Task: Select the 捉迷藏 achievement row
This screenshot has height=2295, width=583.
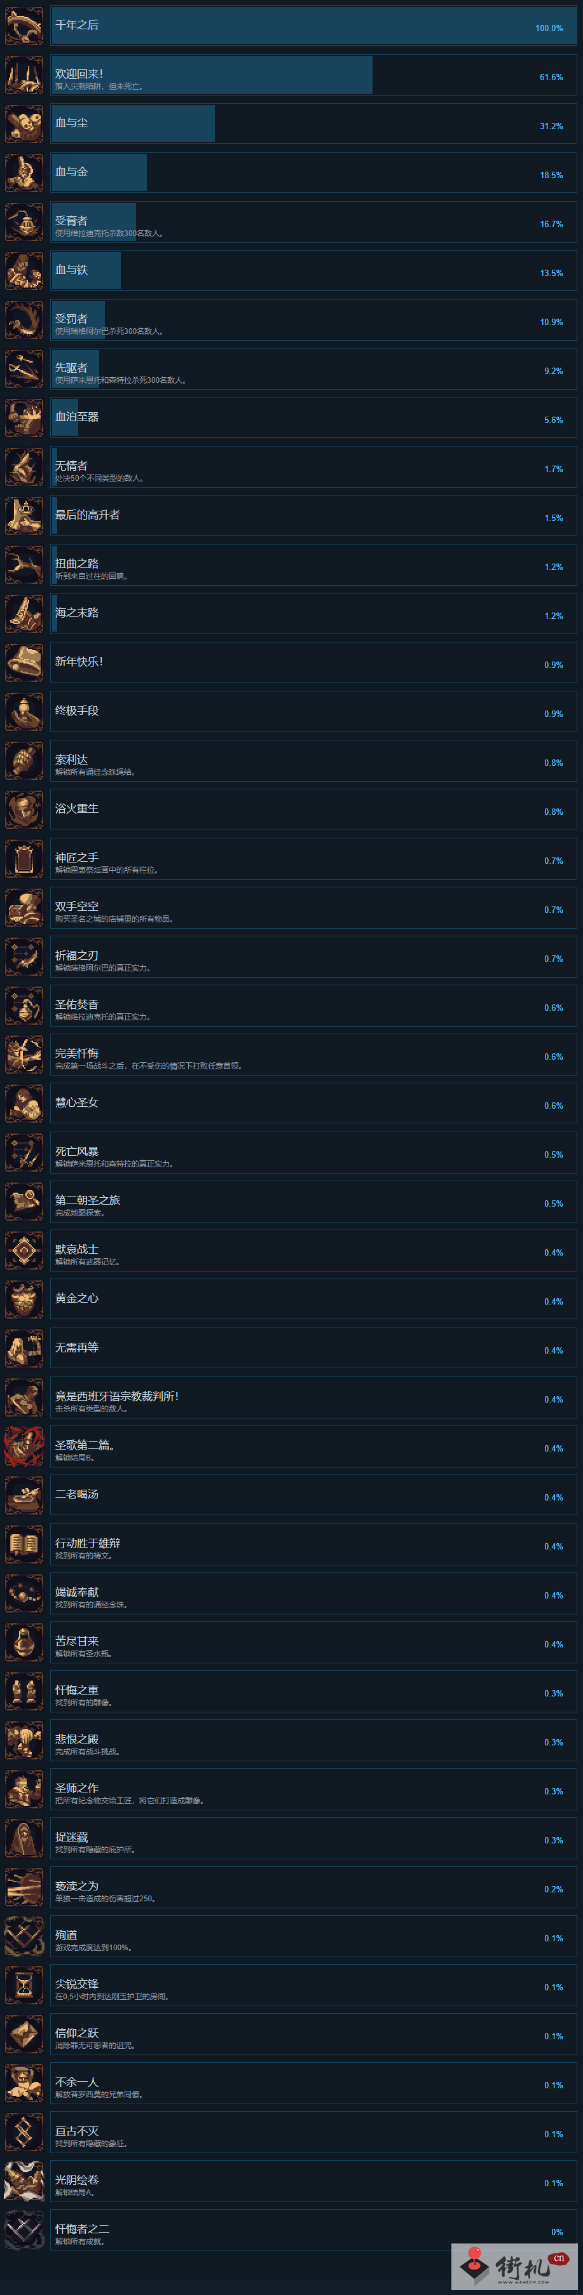Action: [313, 1839]
